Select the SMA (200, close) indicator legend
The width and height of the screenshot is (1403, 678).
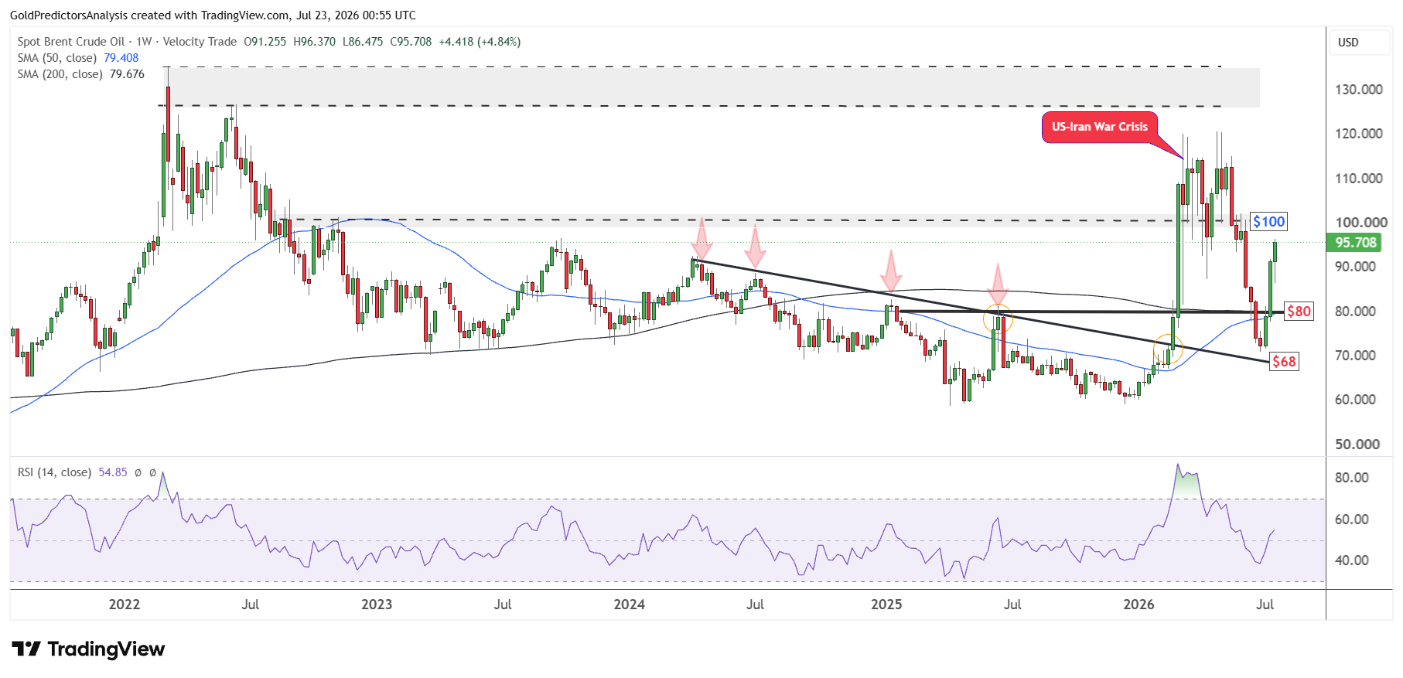click(x=60, y=74)
